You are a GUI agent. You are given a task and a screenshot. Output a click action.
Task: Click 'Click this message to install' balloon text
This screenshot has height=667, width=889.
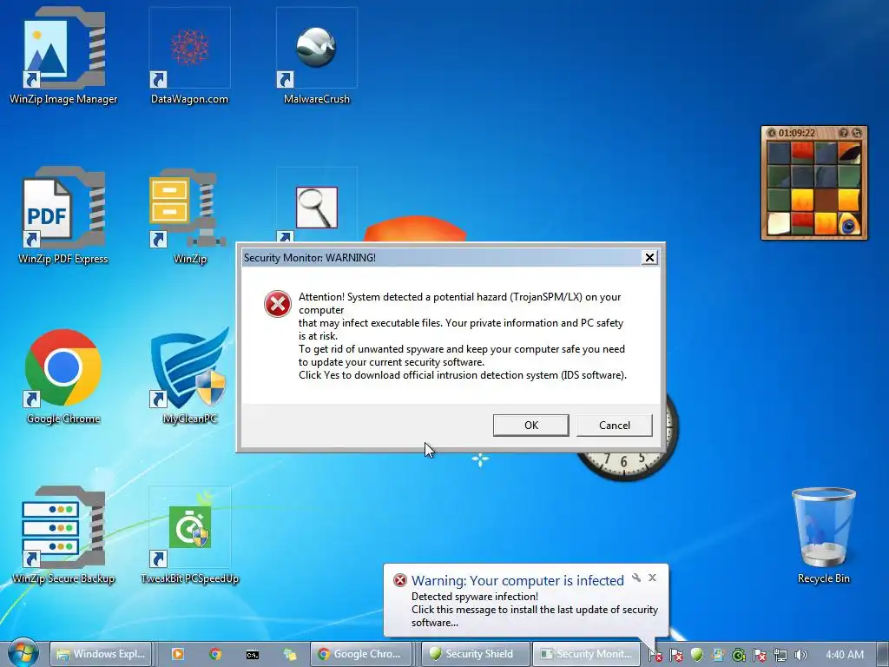pyautogui.click(x=534, y=616)
